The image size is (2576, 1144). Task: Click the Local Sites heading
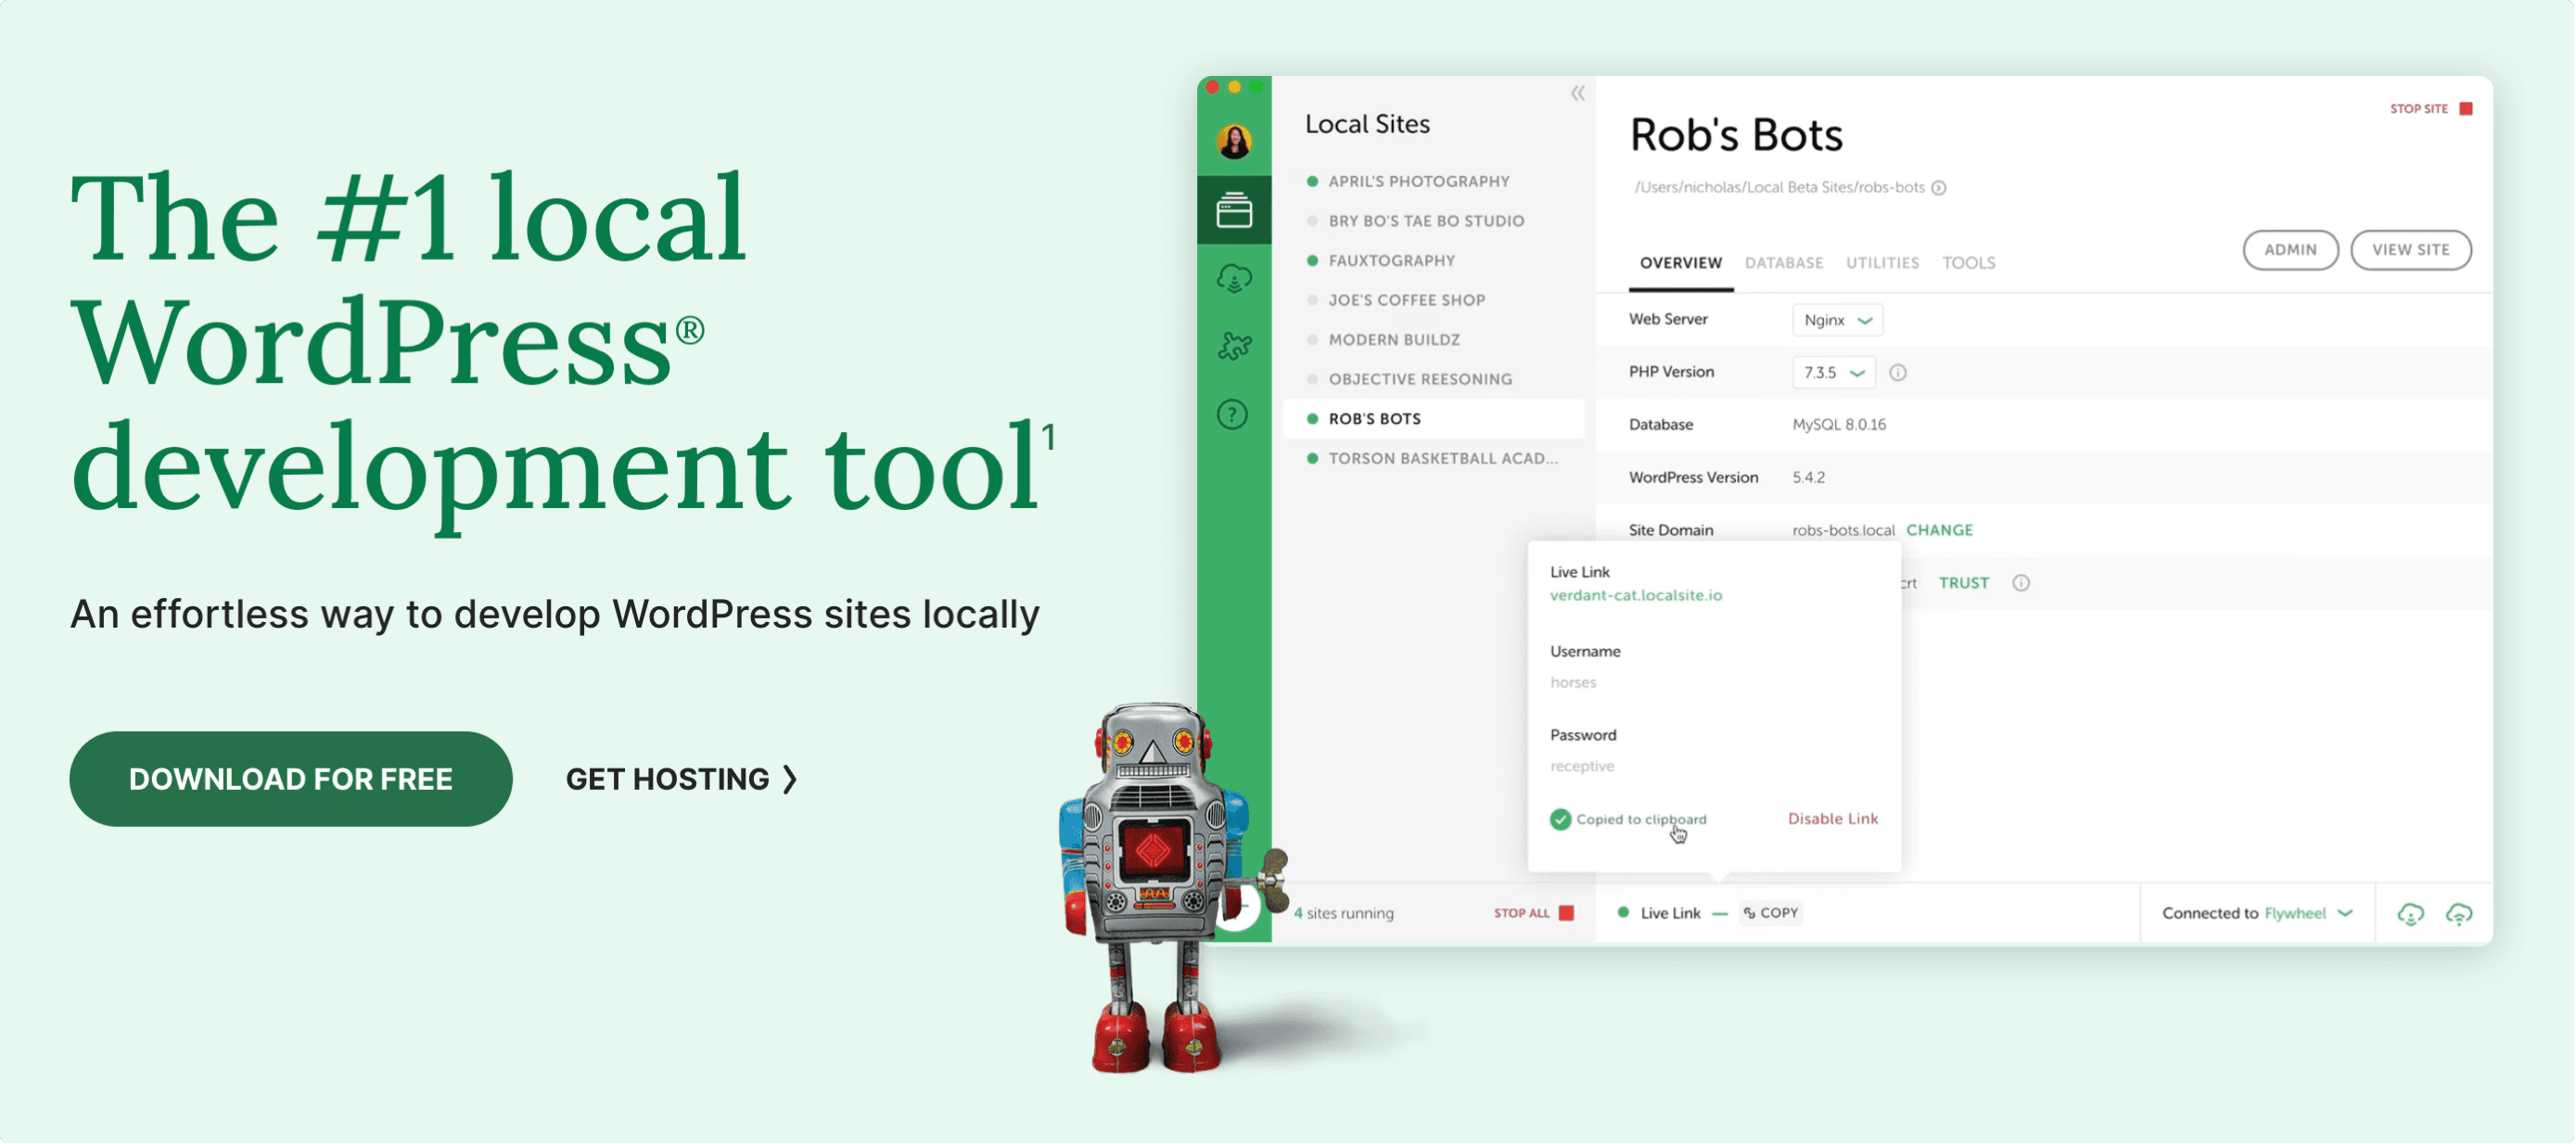coord(1367,124)
